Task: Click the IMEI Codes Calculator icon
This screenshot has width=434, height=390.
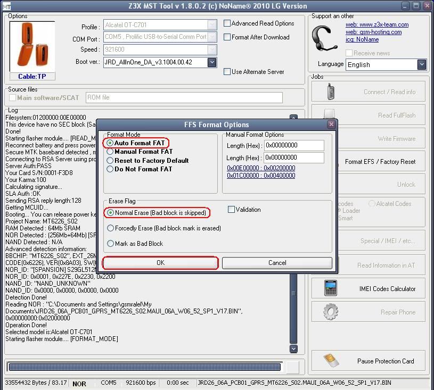Action: coord(331,288)
